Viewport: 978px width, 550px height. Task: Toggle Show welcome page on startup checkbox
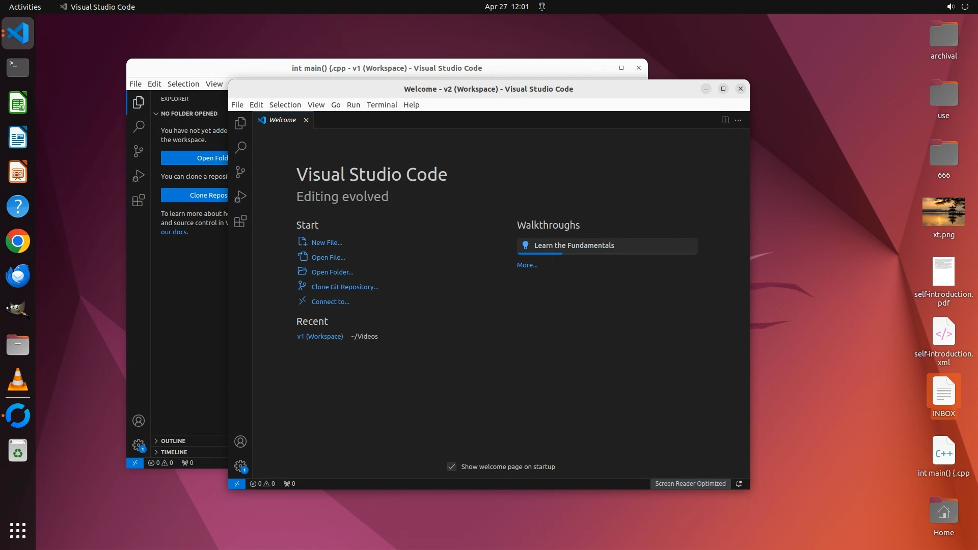point(452,466)
